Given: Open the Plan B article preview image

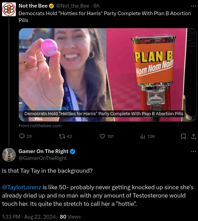Looking at the screenshot, I should click(108, 75).
